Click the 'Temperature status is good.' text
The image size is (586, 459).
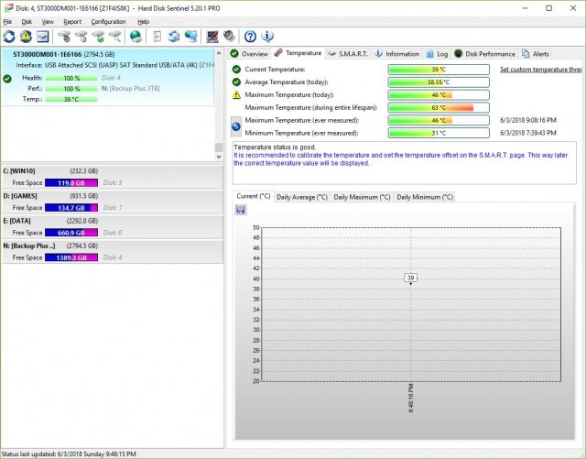coord(275,147)
